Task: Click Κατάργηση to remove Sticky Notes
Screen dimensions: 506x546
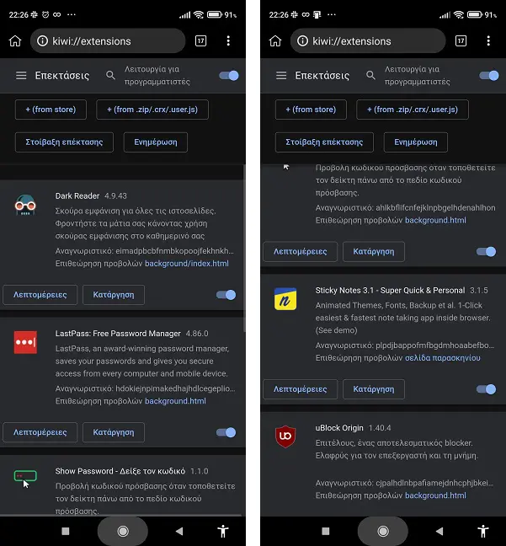Action: click(374, 389)
